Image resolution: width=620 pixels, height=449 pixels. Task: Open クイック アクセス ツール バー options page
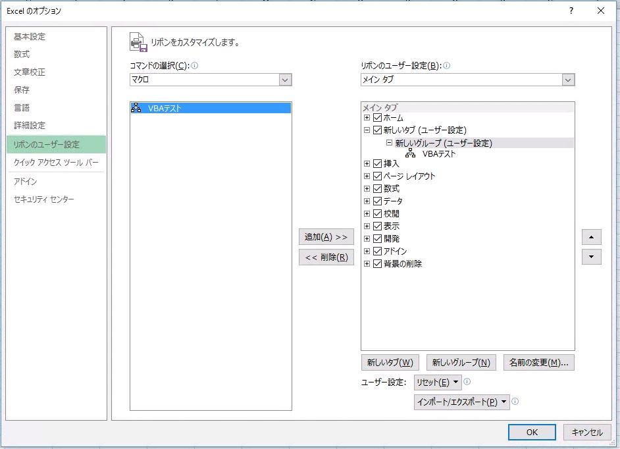click(56, 162)
